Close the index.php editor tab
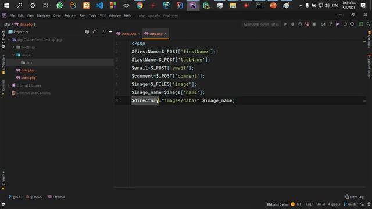Image resolution: width=372 pixels, height=209 pixels. coord(139,34)
